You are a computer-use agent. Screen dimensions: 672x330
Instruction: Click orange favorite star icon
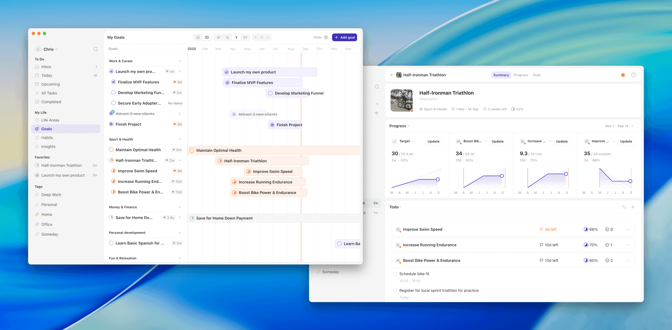pyautogui.click(x=623, y=75)
